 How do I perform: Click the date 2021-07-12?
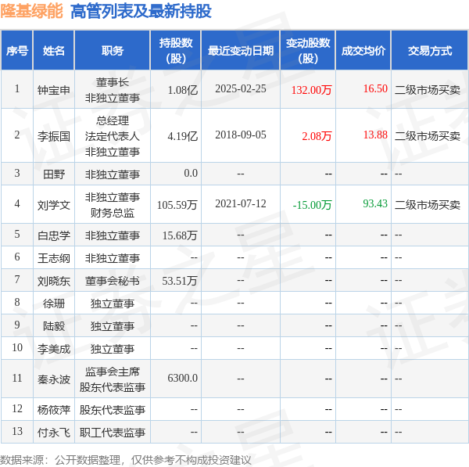click(241, 203)
